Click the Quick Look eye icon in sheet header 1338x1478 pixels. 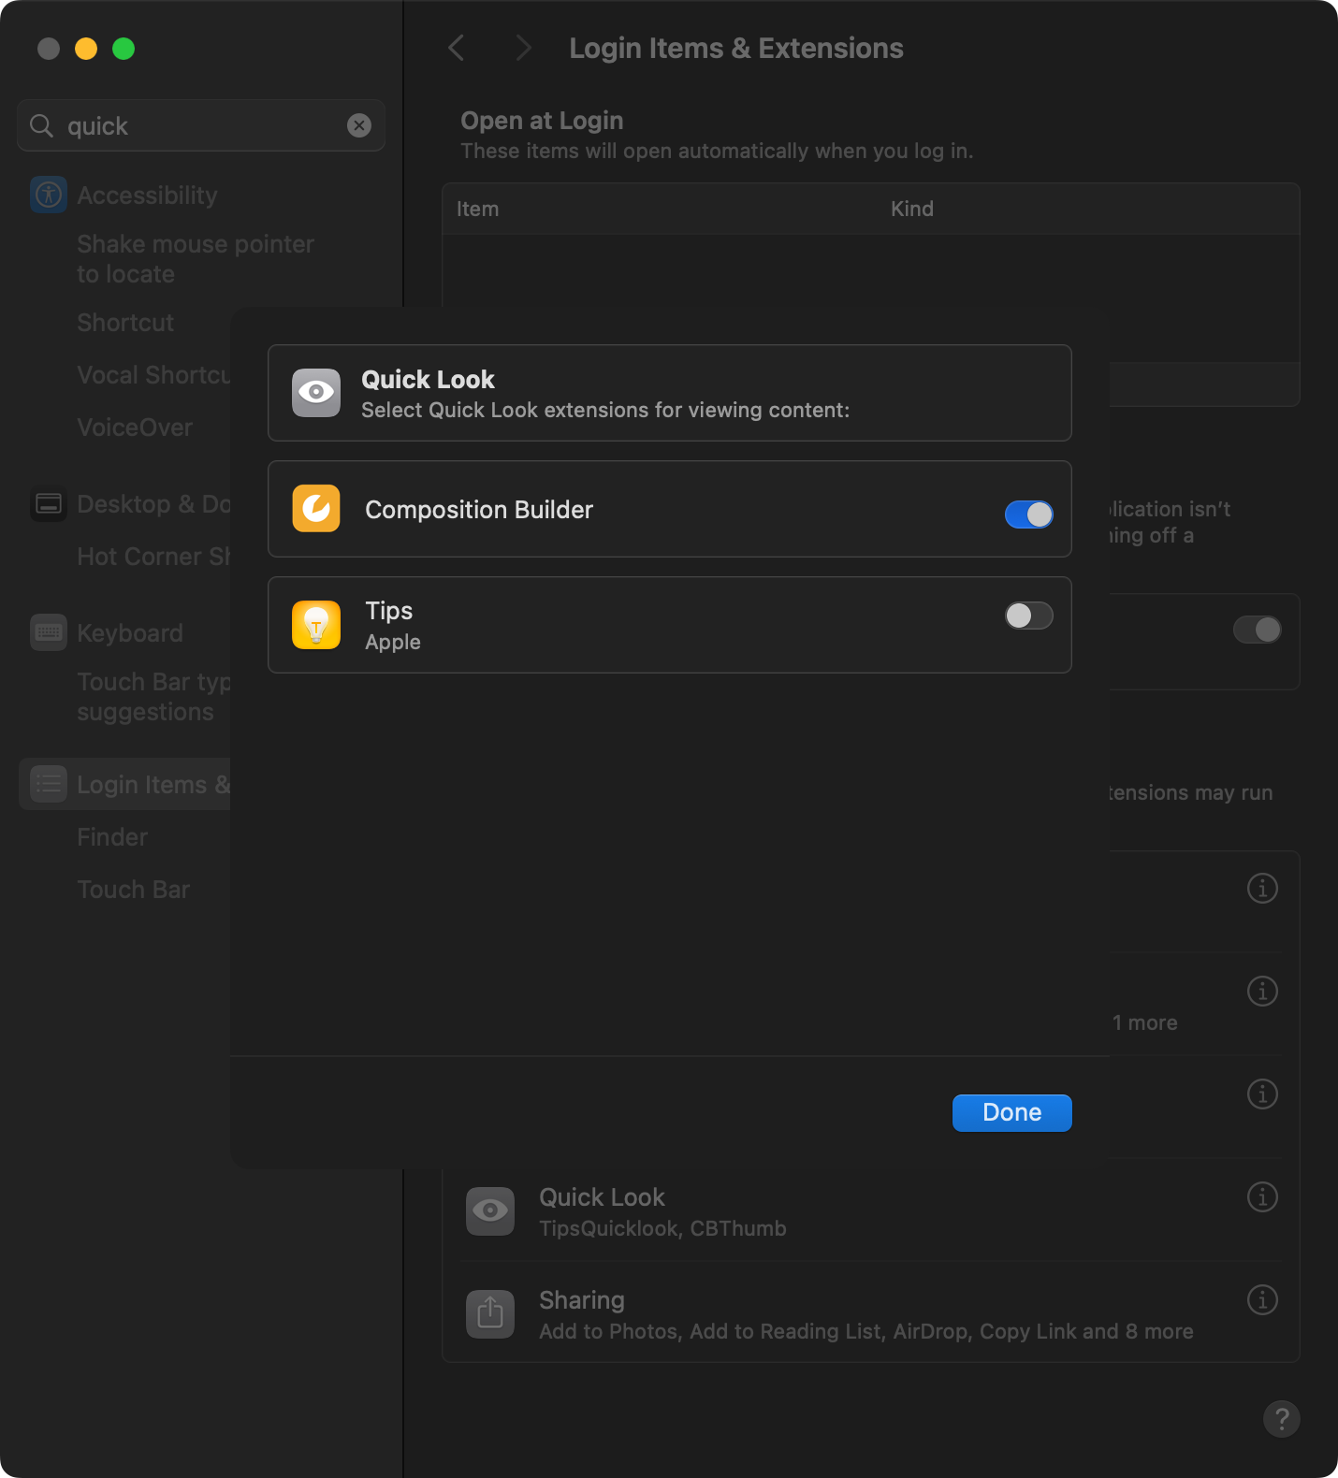coord(316,393)
